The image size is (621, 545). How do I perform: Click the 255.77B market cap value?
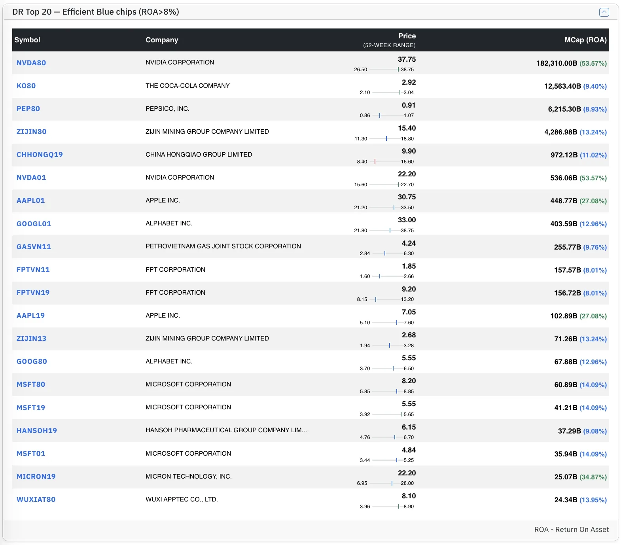coord(568,247)
